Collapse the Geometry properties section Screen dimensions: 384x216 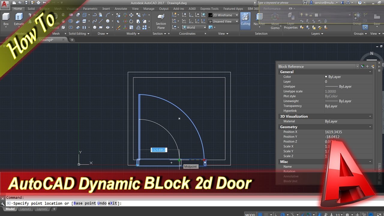tap(370, 127)
